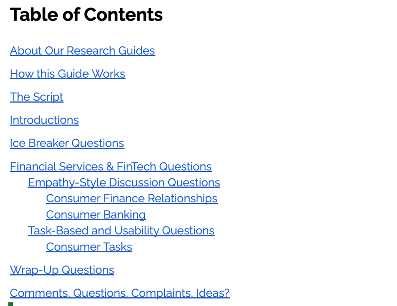The height and width of the screenshot is (306, 397).
Task: Go to How this Guide Works
Action: click(68, 74)
